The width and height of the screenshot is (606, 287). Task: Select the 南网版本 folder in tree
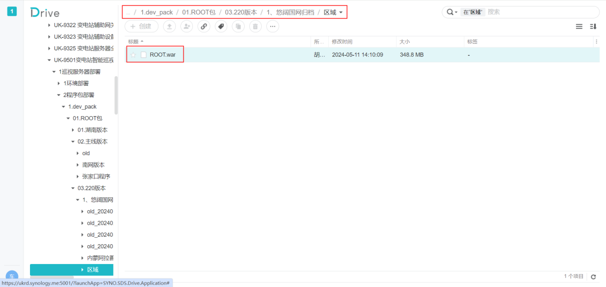click(93, 165)
